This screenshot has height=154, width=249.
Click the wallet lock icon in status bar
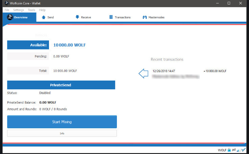pyautogui.click(x=229, y=150)
